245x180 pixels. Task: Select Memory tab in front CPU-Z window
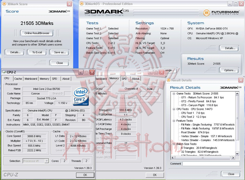coord(44,79)
